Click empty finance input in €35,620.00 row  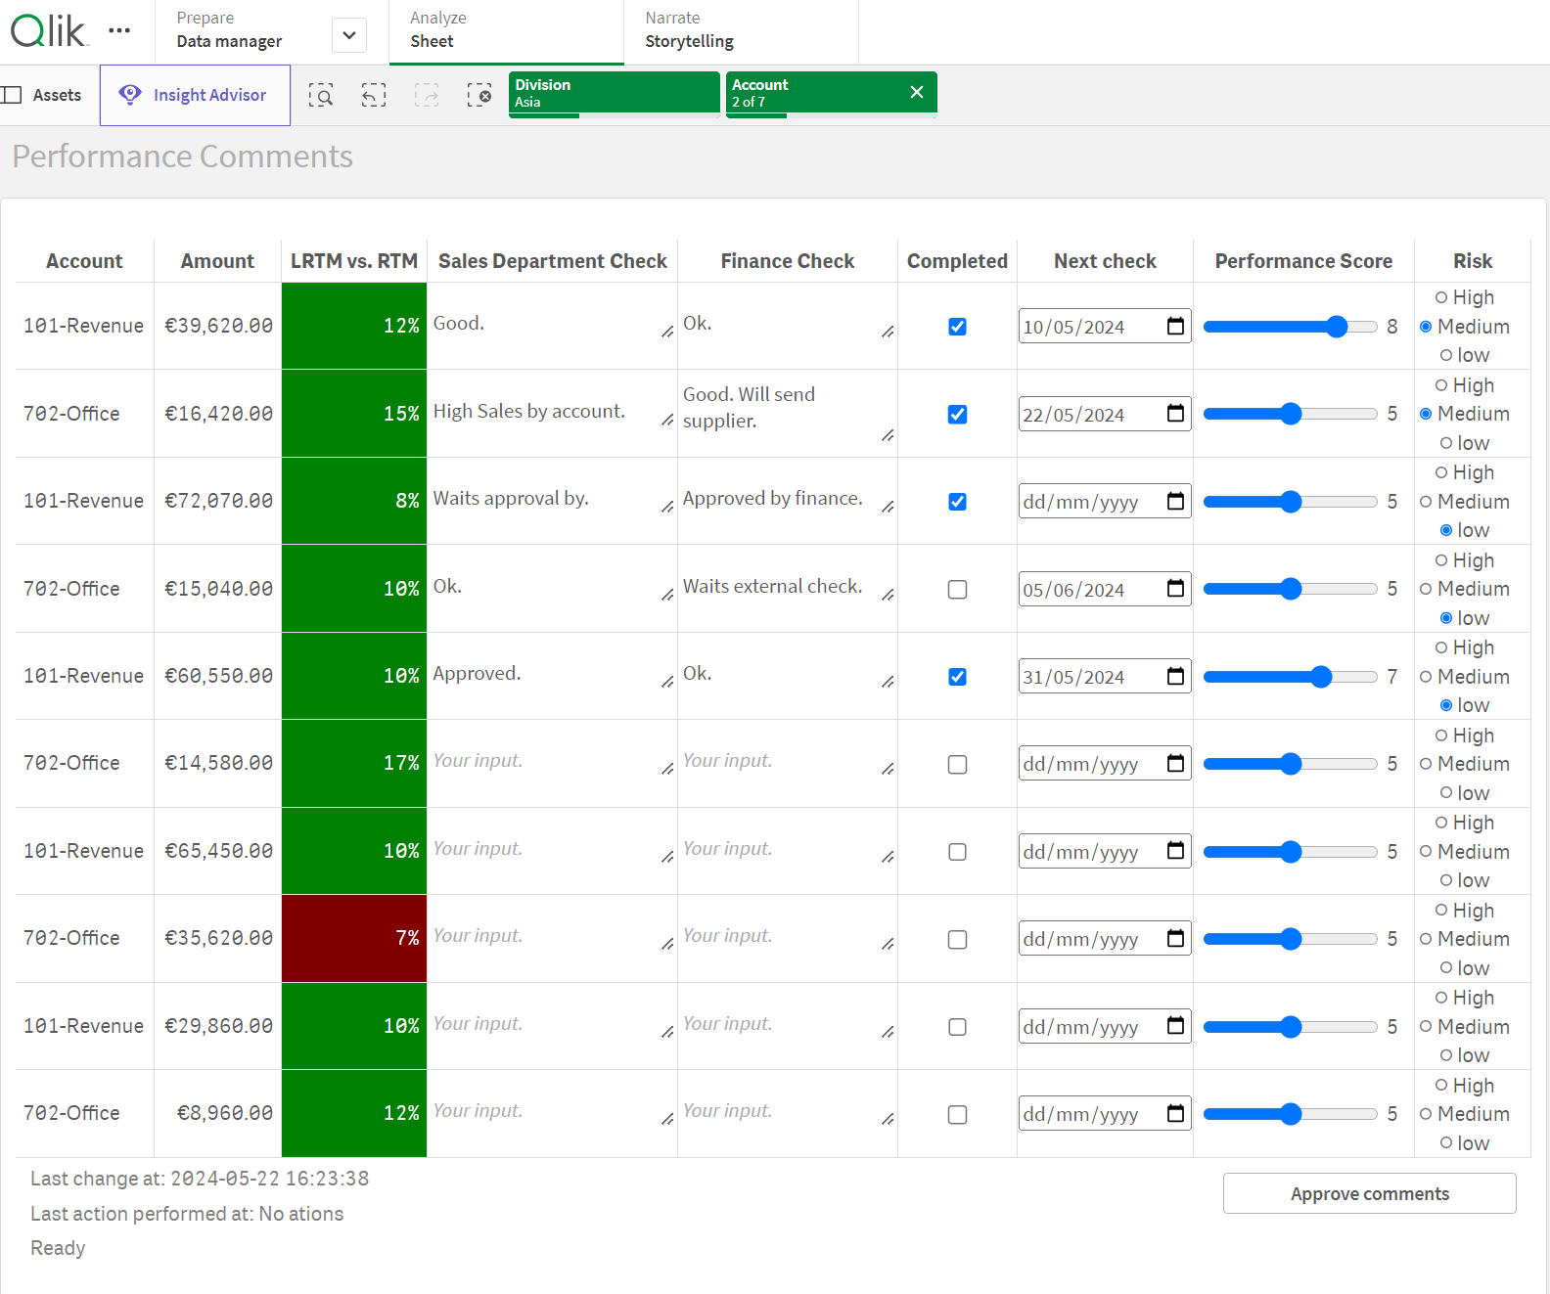pyautogui.click(x=789, y=937)
